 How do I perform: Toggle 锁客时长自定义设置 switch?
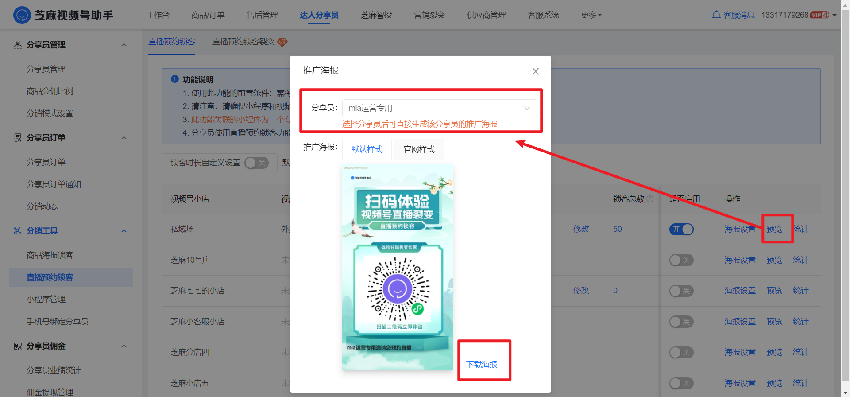[x=257, y=163]
